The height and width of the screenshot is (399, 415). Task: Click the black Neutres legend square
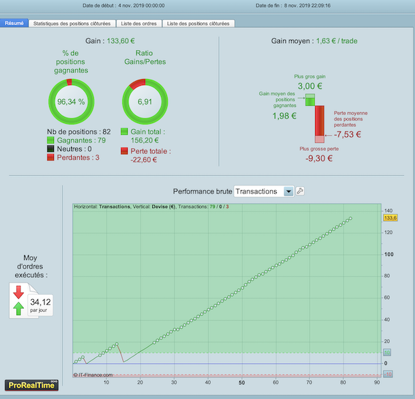[x=51, y=149]
